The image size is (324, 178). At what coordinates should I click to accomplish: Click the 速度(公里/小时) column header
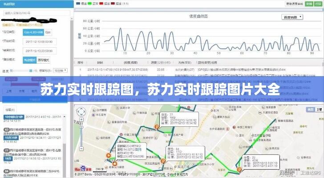(x=161, y=62)
